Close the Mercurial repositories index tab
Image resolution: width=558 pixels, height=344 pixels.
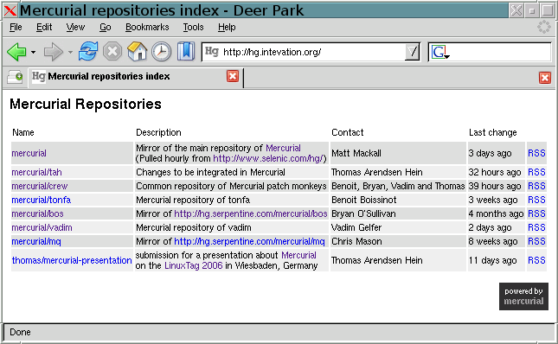pyautogui.click(x=233, y=76)
